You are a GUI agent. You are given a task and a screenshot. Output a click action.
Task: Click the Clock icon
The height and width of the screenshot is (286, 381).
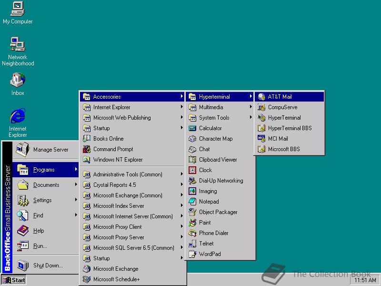pos(192,170)
